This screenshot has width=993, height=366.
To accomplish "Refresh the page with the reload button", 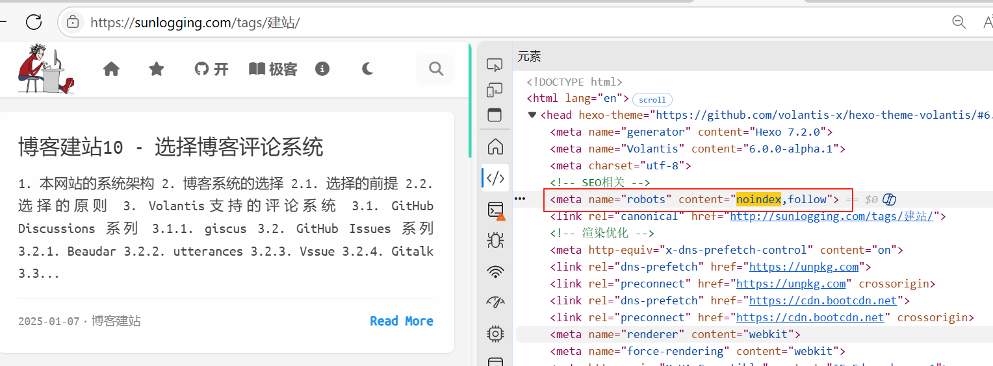I will pos(34,21).
